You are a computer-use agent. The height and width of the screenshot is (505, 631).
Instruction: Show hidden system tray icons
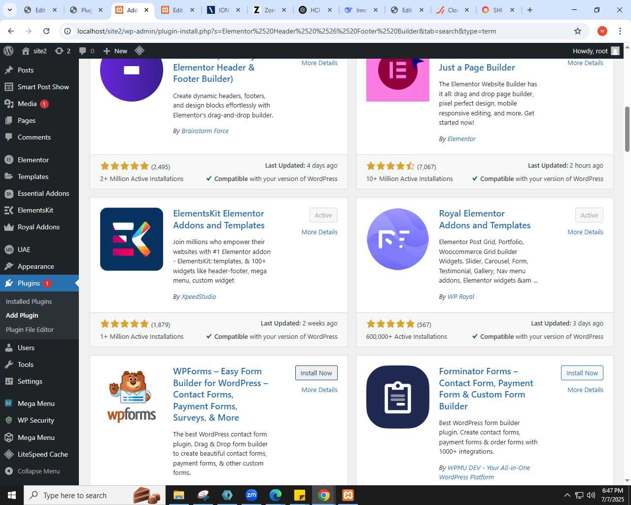coord(567,495)
